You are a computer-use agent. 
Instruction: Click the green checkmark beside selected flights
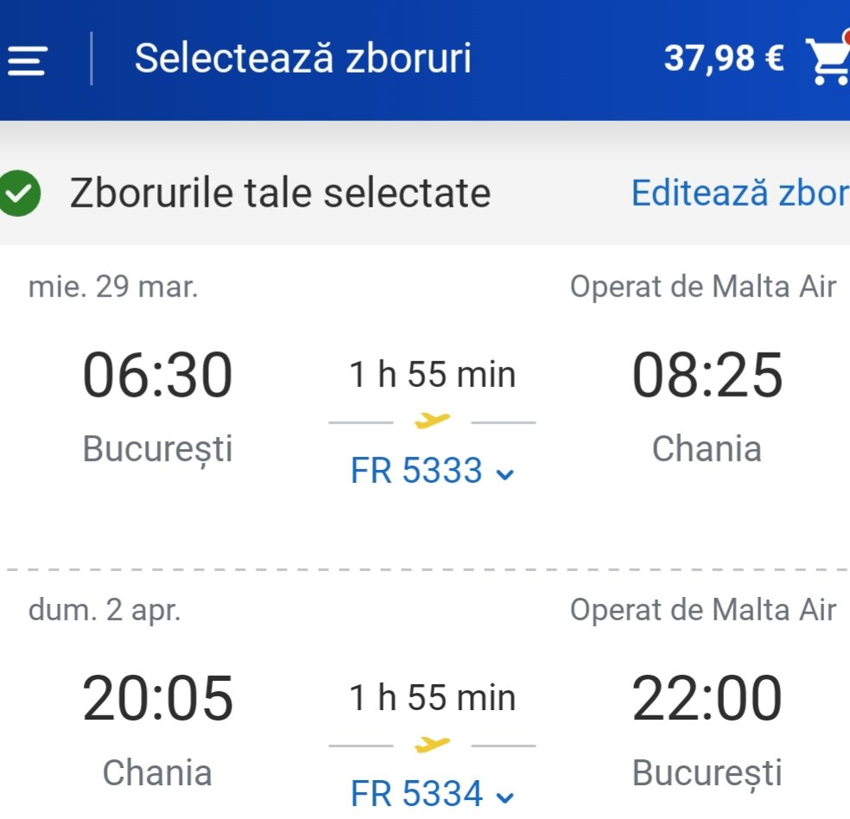click(x=20, y=194)
